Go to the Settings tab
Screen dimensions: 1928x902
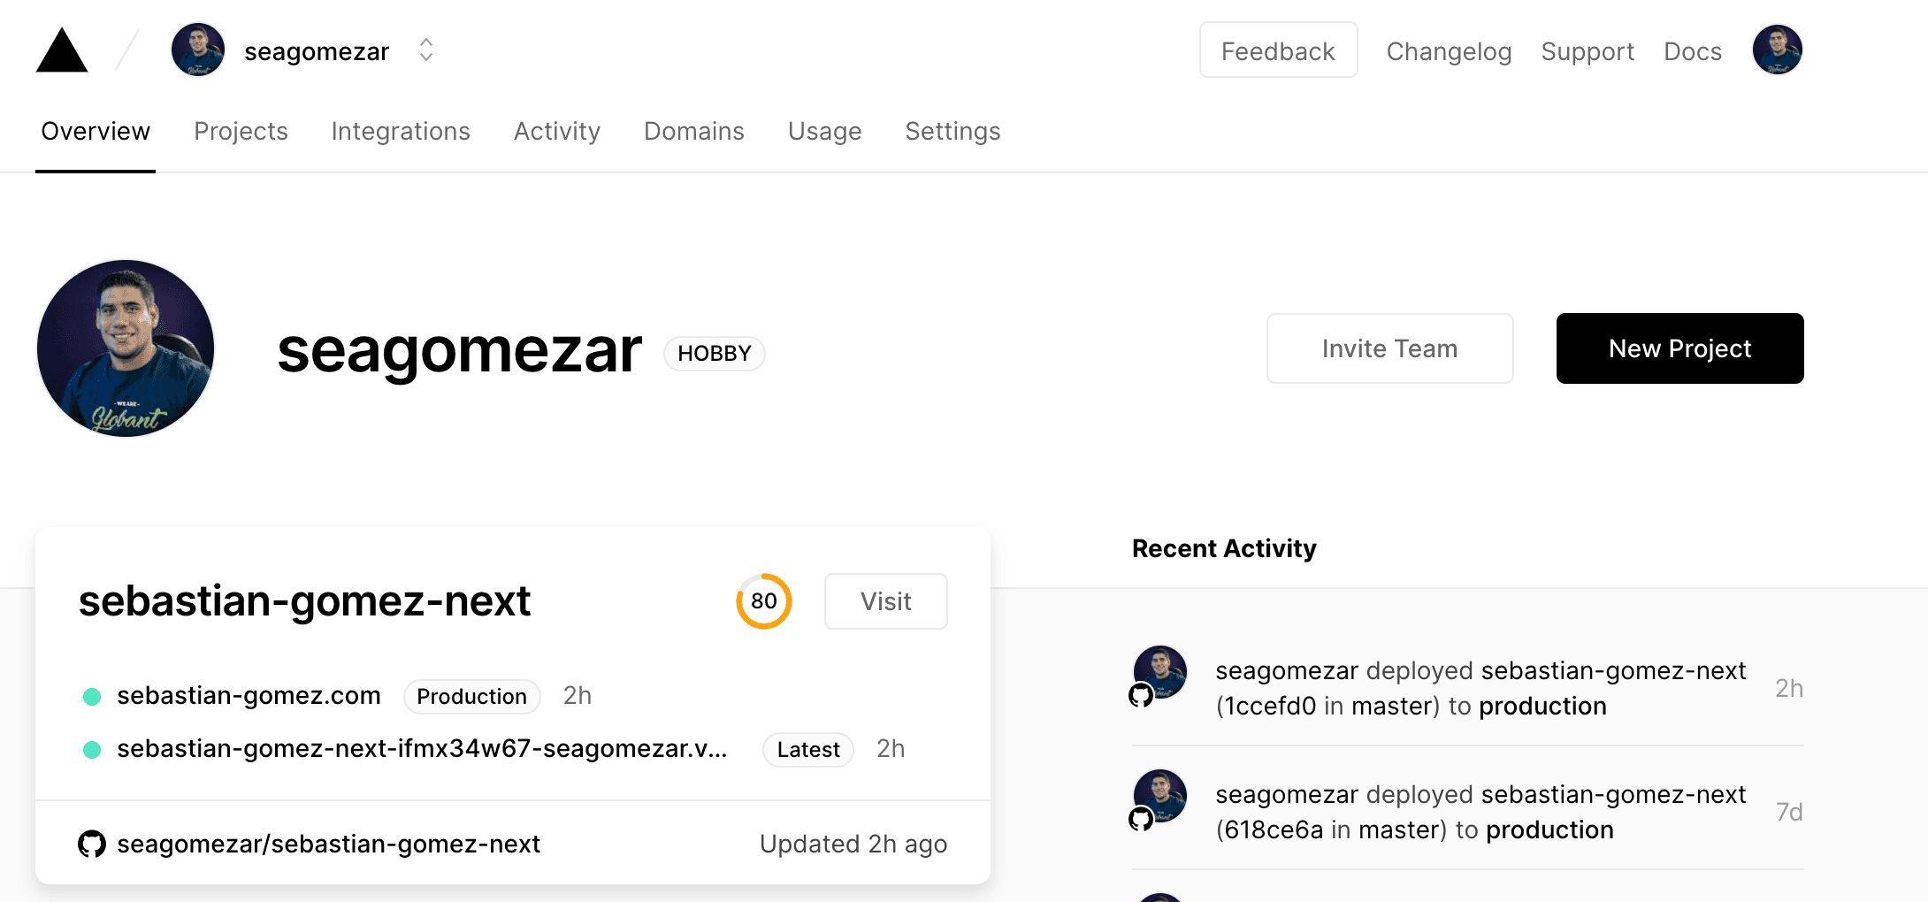click(953, 131)
